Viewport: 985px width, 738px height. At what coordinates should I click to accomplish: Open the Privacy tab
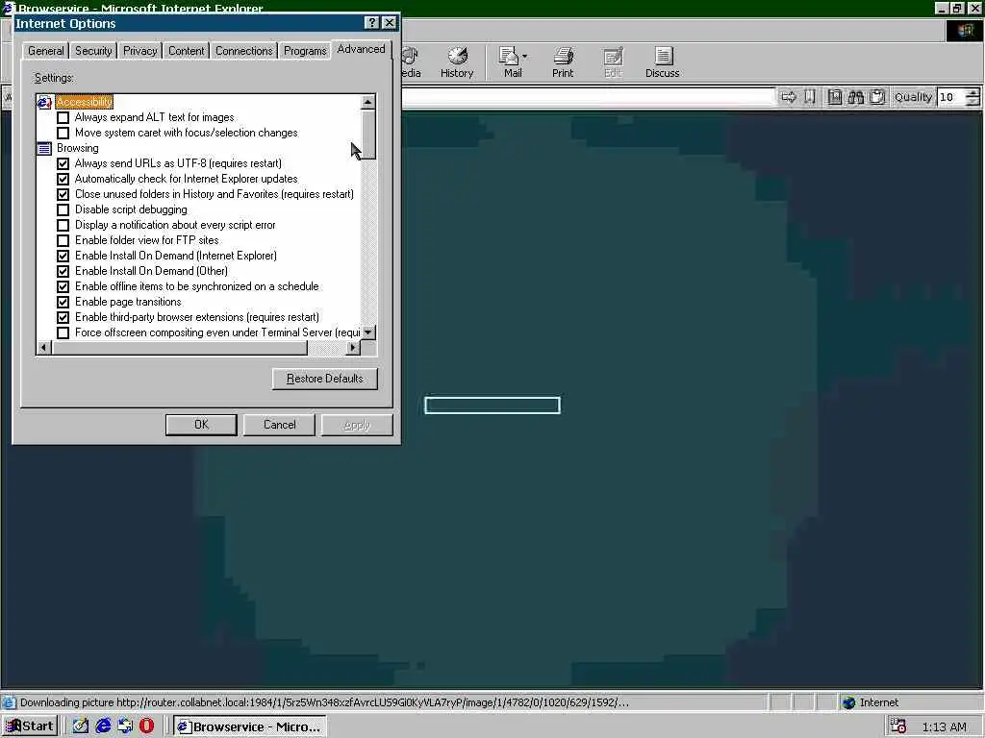(x=140, y=51)
